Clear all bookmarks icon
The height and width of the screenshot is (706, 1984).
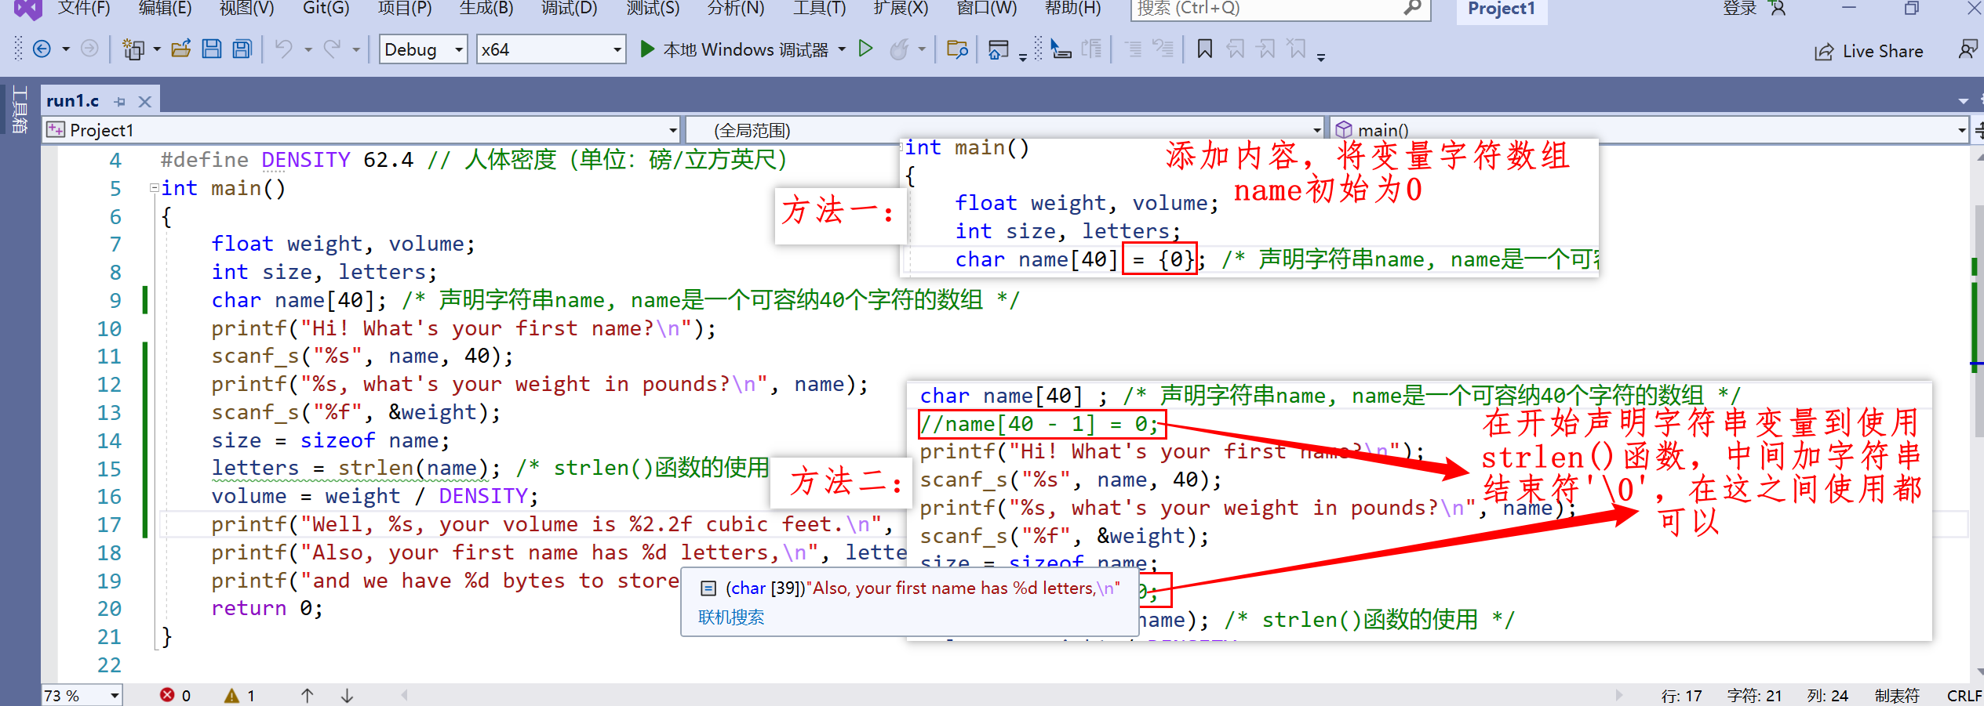(x=1297, y=49)
